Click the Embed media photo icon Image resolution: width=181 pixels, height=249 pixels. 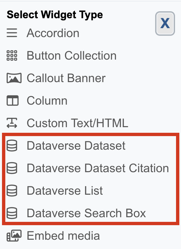14,236
